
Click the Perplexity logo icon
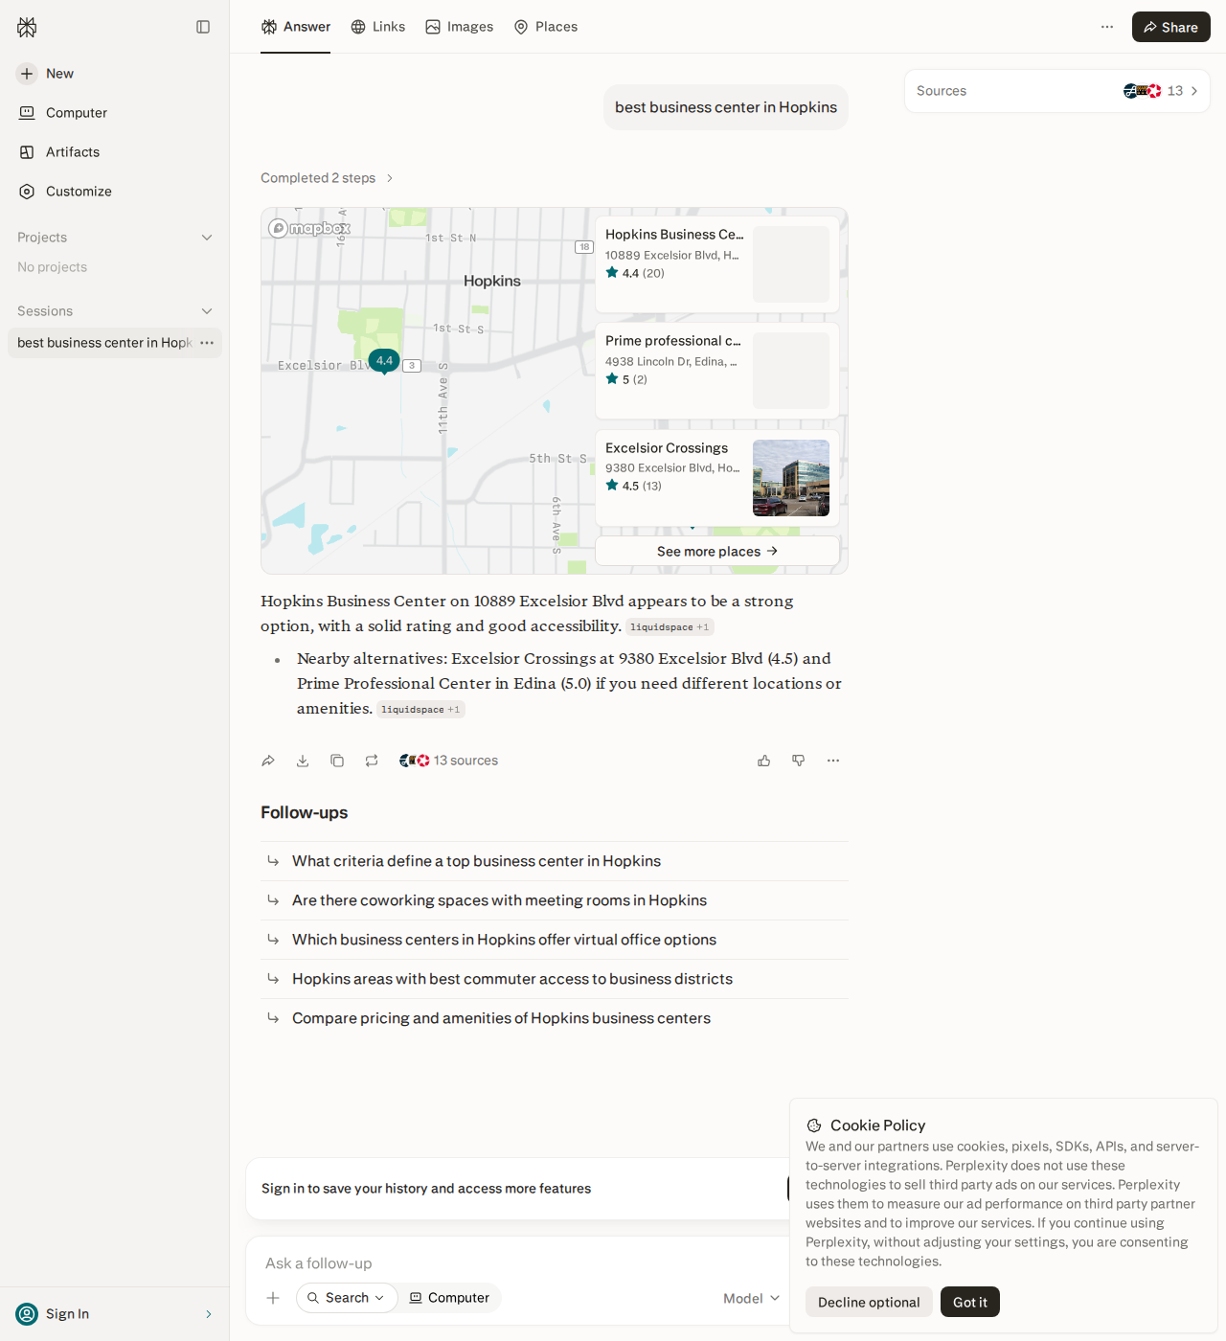click(x=27, y=27)
